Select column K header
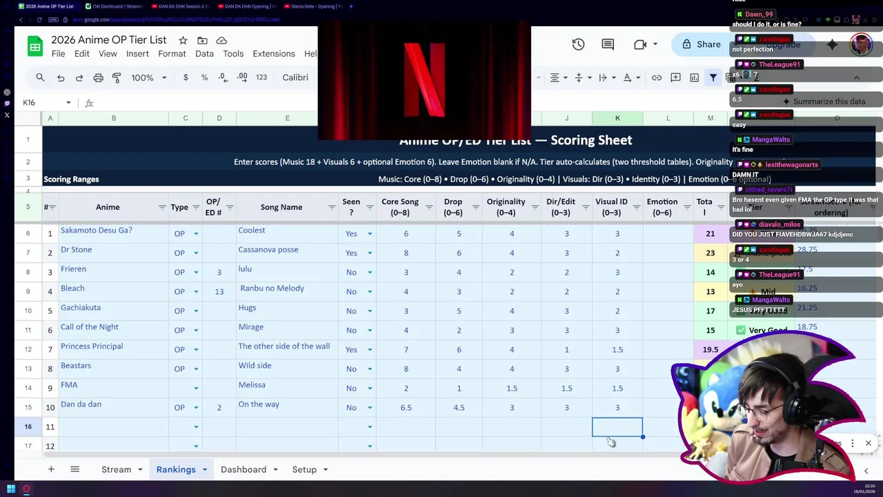 point(617,118)
